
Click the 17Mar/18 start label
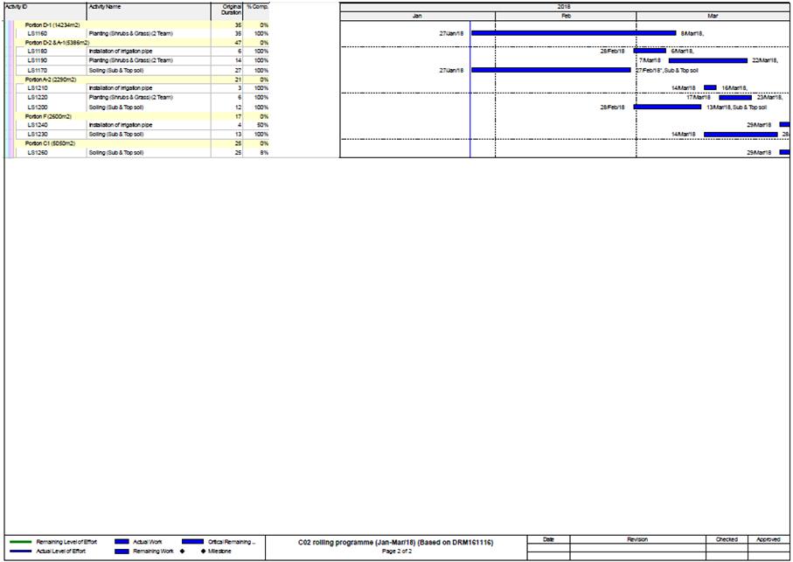699,98
